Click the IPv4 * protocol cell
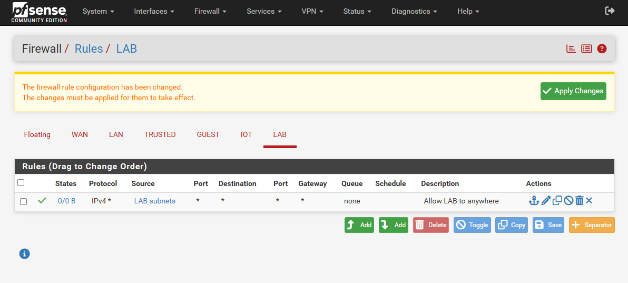The width and height of the screenshot is (628, 283). [x=101, y=201]
